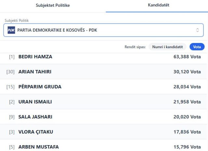Switch to the Kandidatët tab
The width and height of the screenshot is (208, 151).
(158, 5)
